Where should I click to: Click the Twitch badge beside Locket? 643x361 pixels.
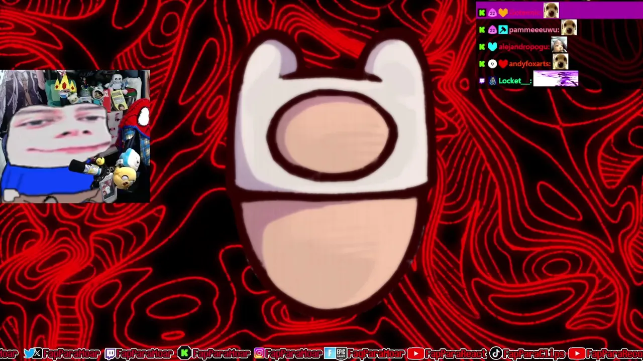point(482,81)
